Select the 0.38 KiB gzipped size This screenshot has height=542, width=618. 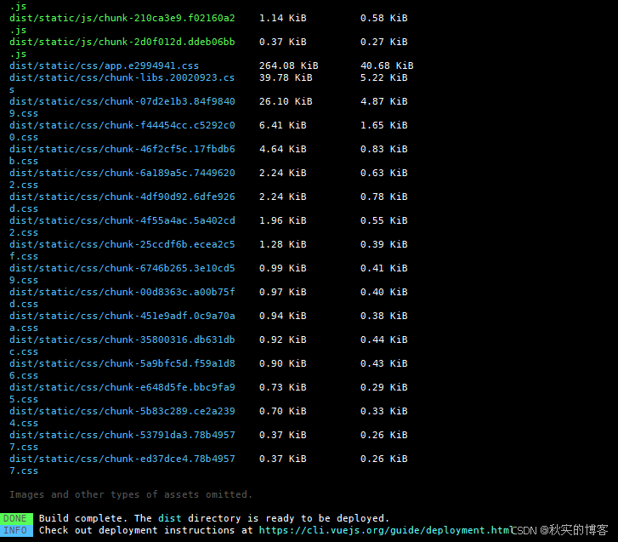[384, 316]
